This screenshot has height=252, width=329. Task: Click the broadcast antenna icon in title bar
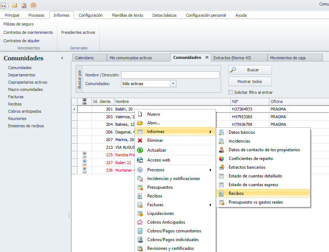33,5
